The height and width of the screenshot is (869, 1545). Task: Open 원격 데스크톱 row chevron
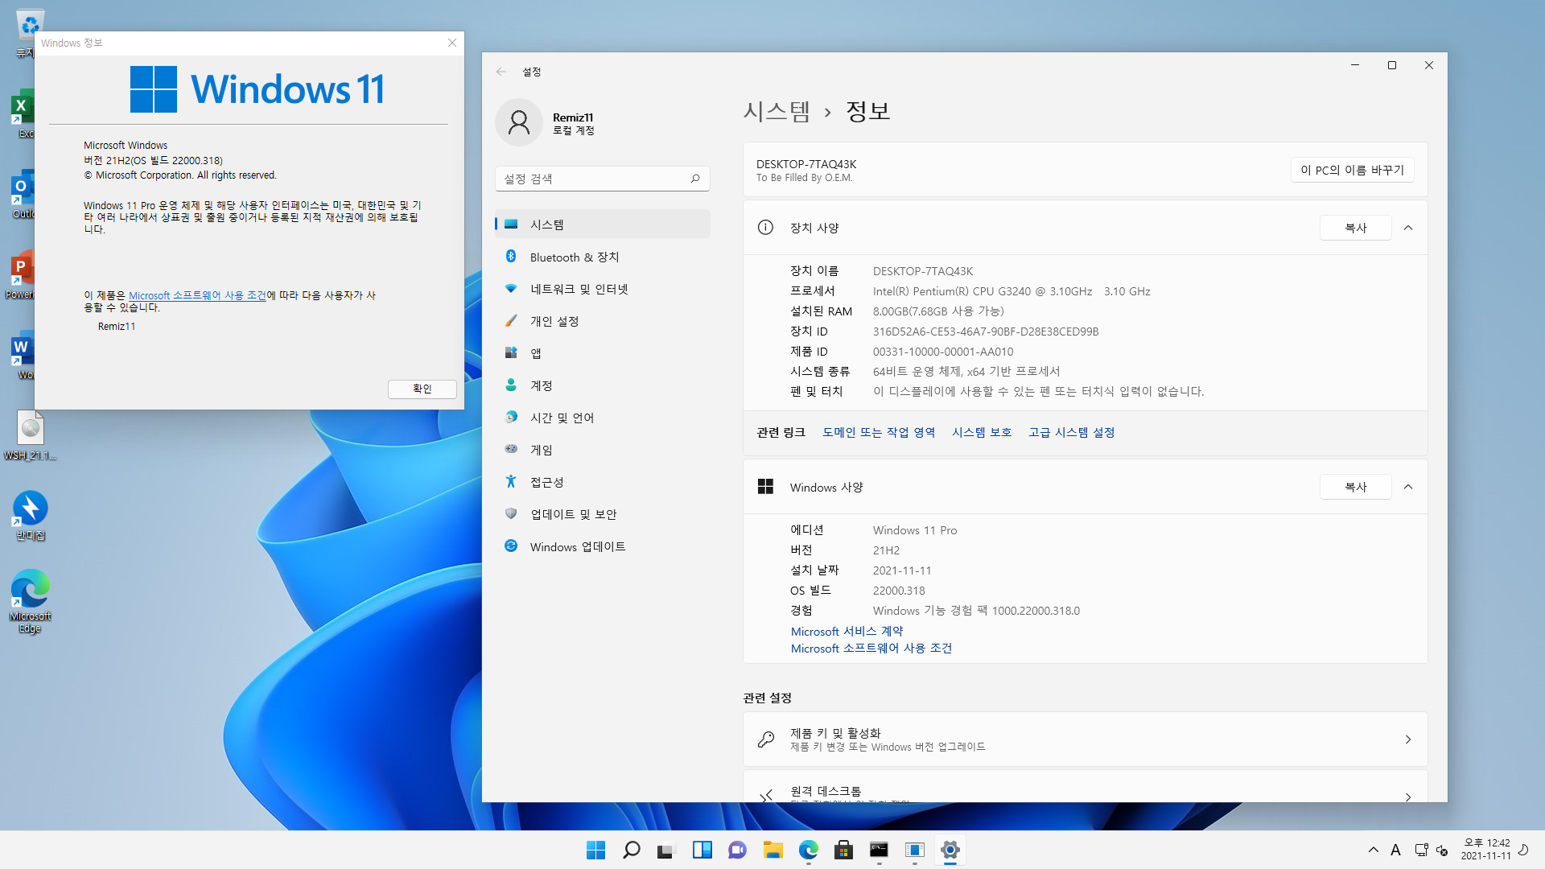1408,797
